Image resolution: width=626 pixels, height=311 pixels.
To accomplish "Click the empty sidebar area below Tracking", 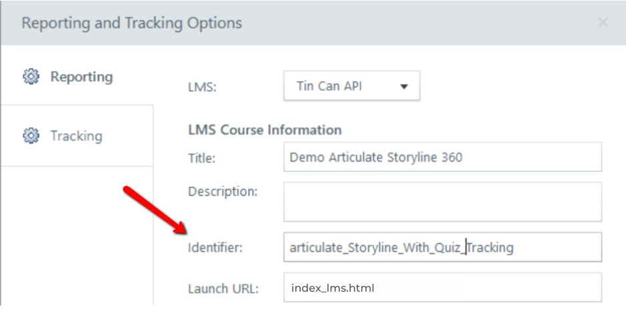I will point(77,236).
